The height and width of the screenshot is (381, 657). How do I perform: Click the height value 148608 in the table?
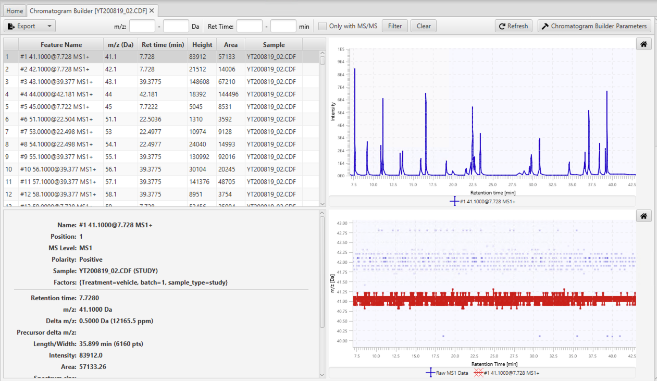pos(201,82)
